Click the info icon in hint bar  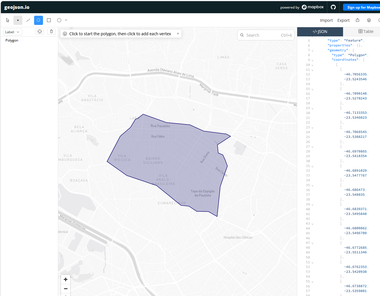[x=65, y=34]
